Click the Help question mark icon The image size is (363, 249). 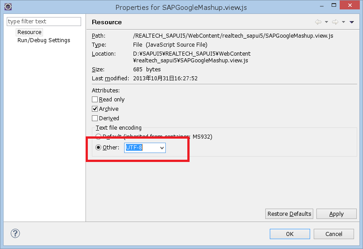(x=15, y=233)
